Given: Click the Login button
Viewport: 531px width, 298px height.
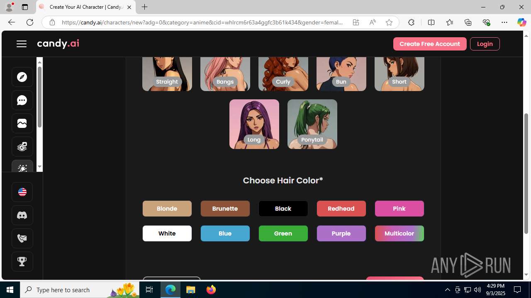Looking at the screenshot, I should pyautogui.click(x=485, y=44).
